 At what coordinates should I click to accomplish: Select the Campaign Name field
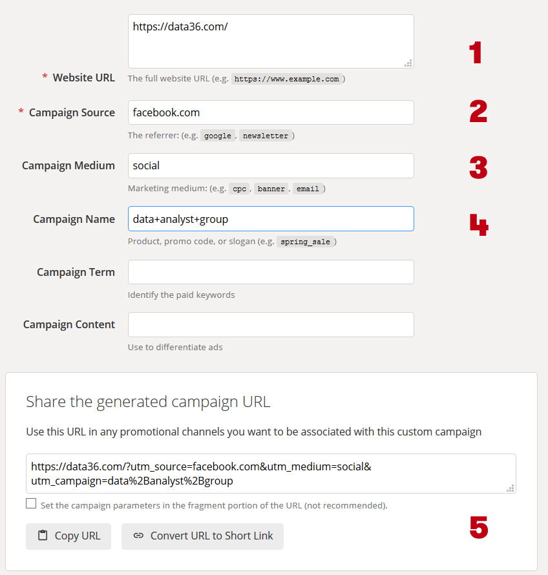pyautogui.click(x=271, y=219)
